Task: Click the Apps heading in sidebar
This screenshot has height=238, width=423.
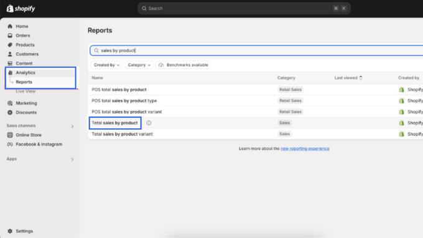Action: coord(12,158)
